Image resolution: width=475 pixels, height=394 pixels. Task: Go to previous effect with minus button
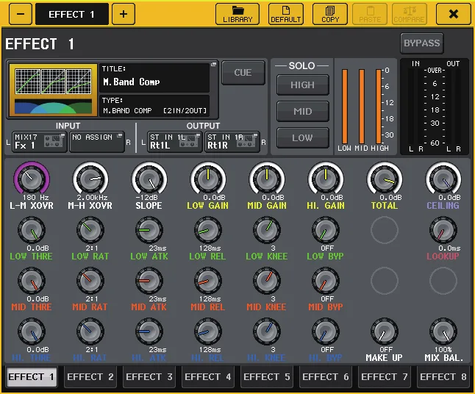(21, 14)
